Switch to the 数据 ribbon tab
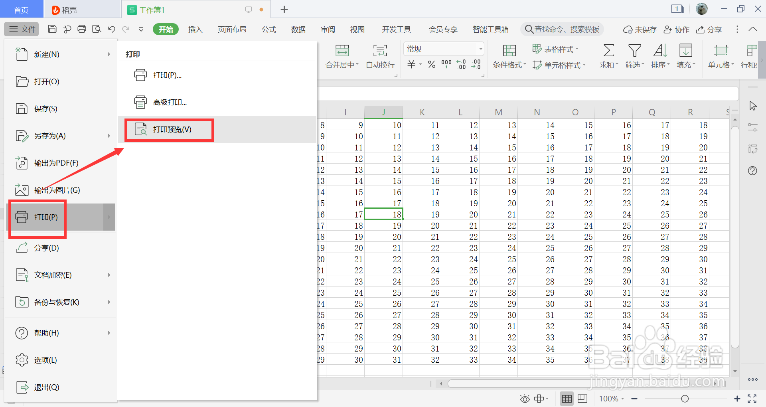 [298, 30]
